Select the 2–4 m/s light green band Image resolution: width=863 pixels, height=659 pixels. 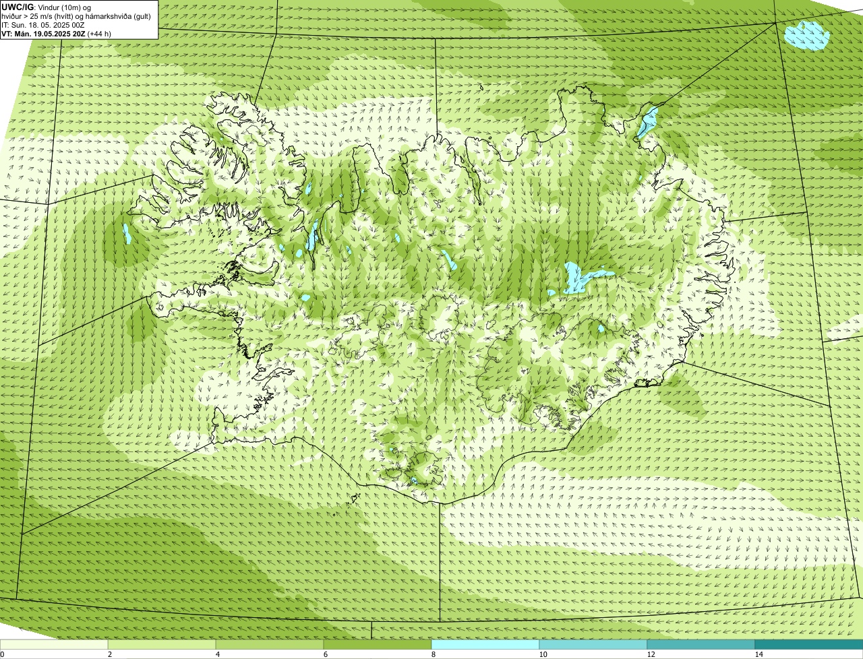coord(162,644)
